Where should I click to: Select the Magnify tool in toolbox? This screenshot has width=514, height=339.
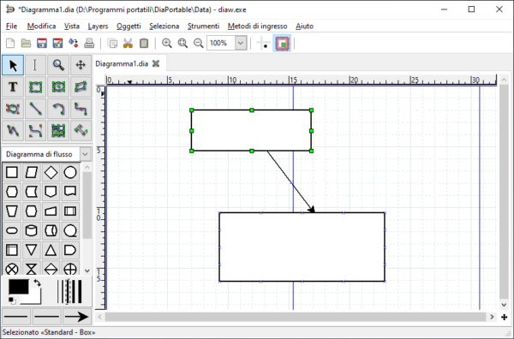58,65
